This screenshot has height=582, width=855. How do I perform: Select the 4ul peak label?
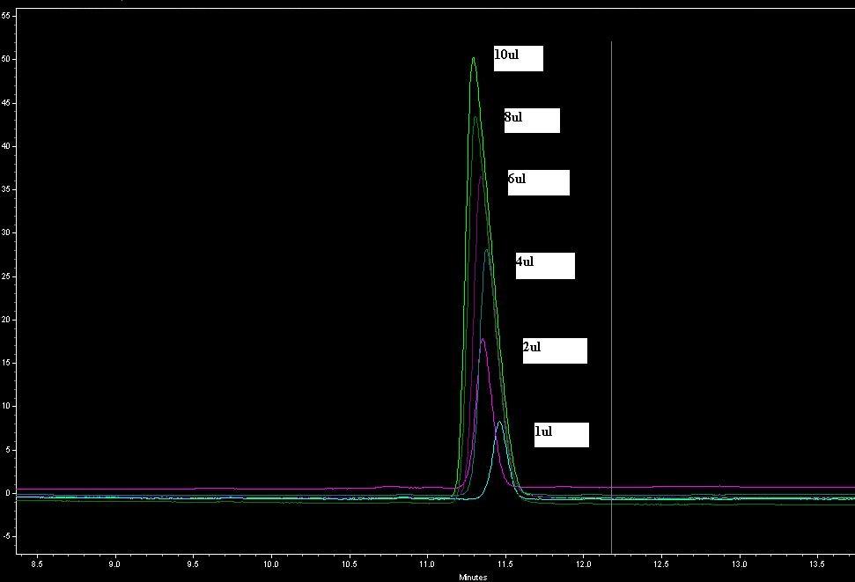[x=545, y=266]
